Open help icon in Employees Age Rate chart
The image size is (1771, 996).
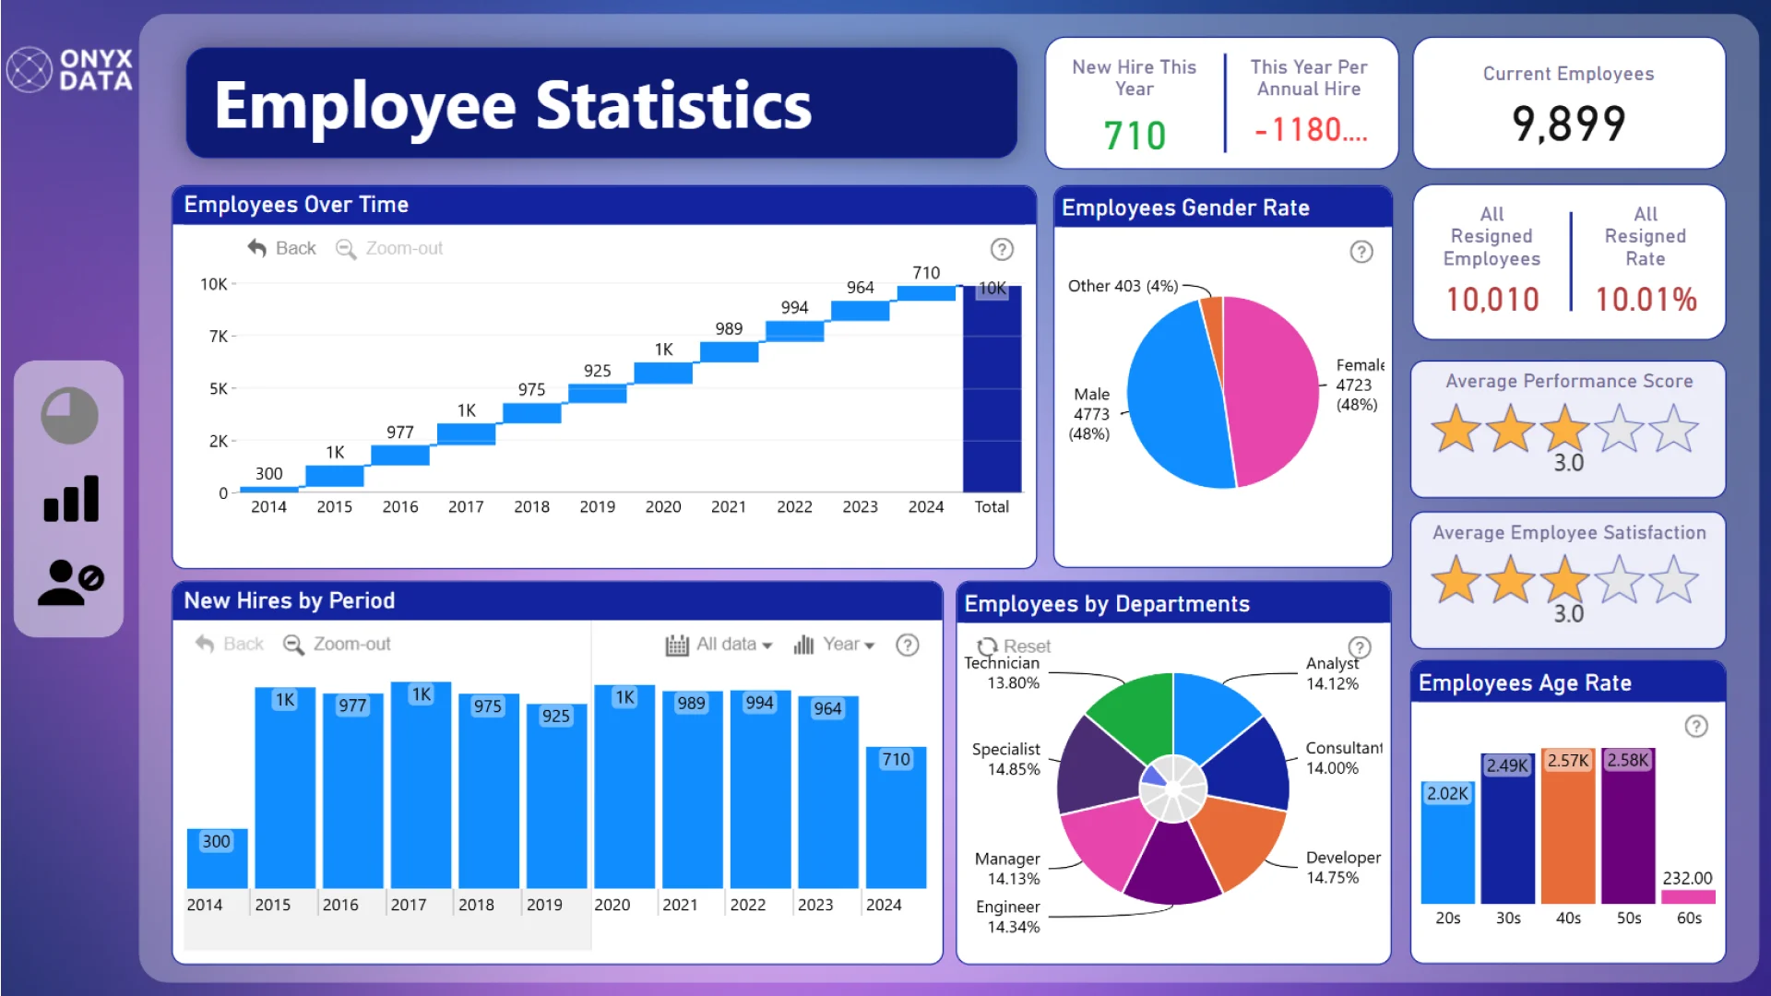(x=1696, y=727)
